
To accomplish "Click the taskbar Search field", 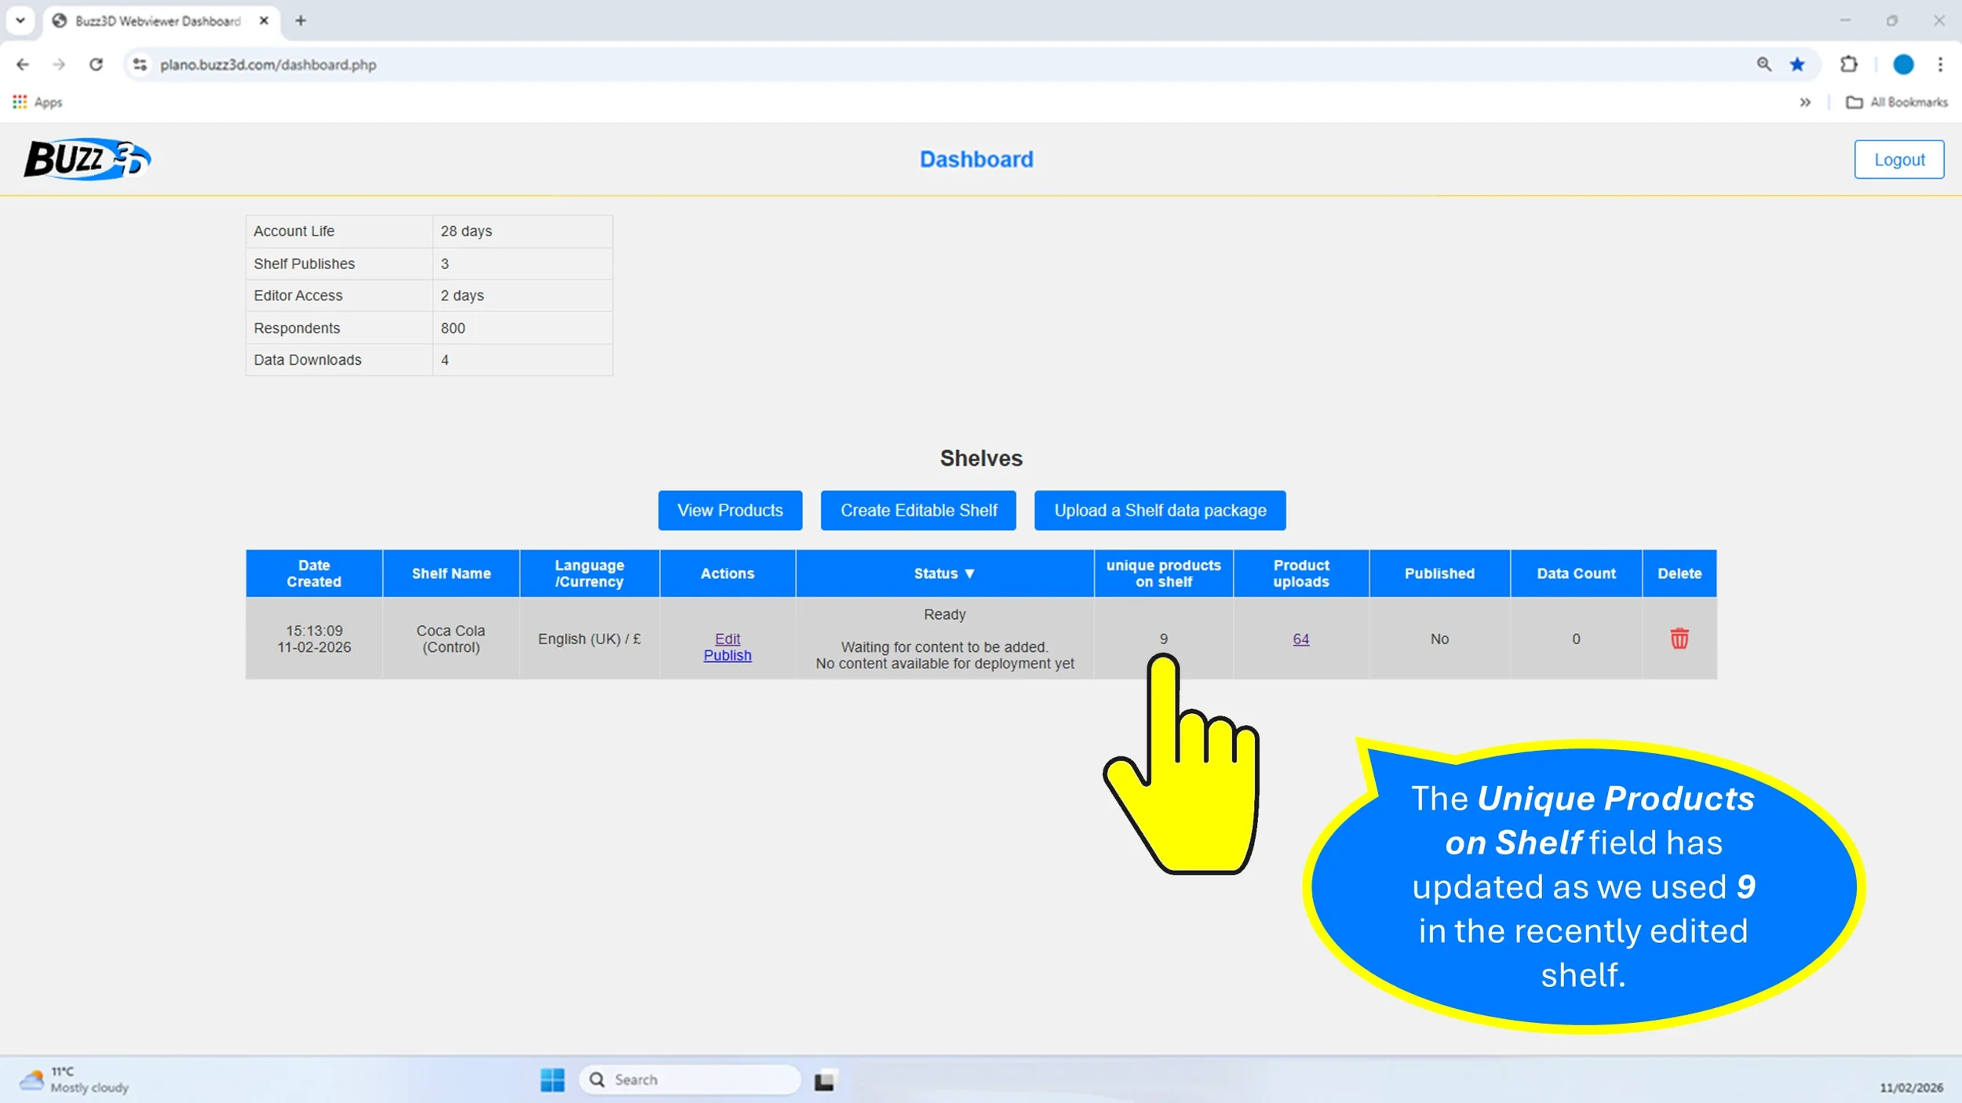I will click(691, 1079).
